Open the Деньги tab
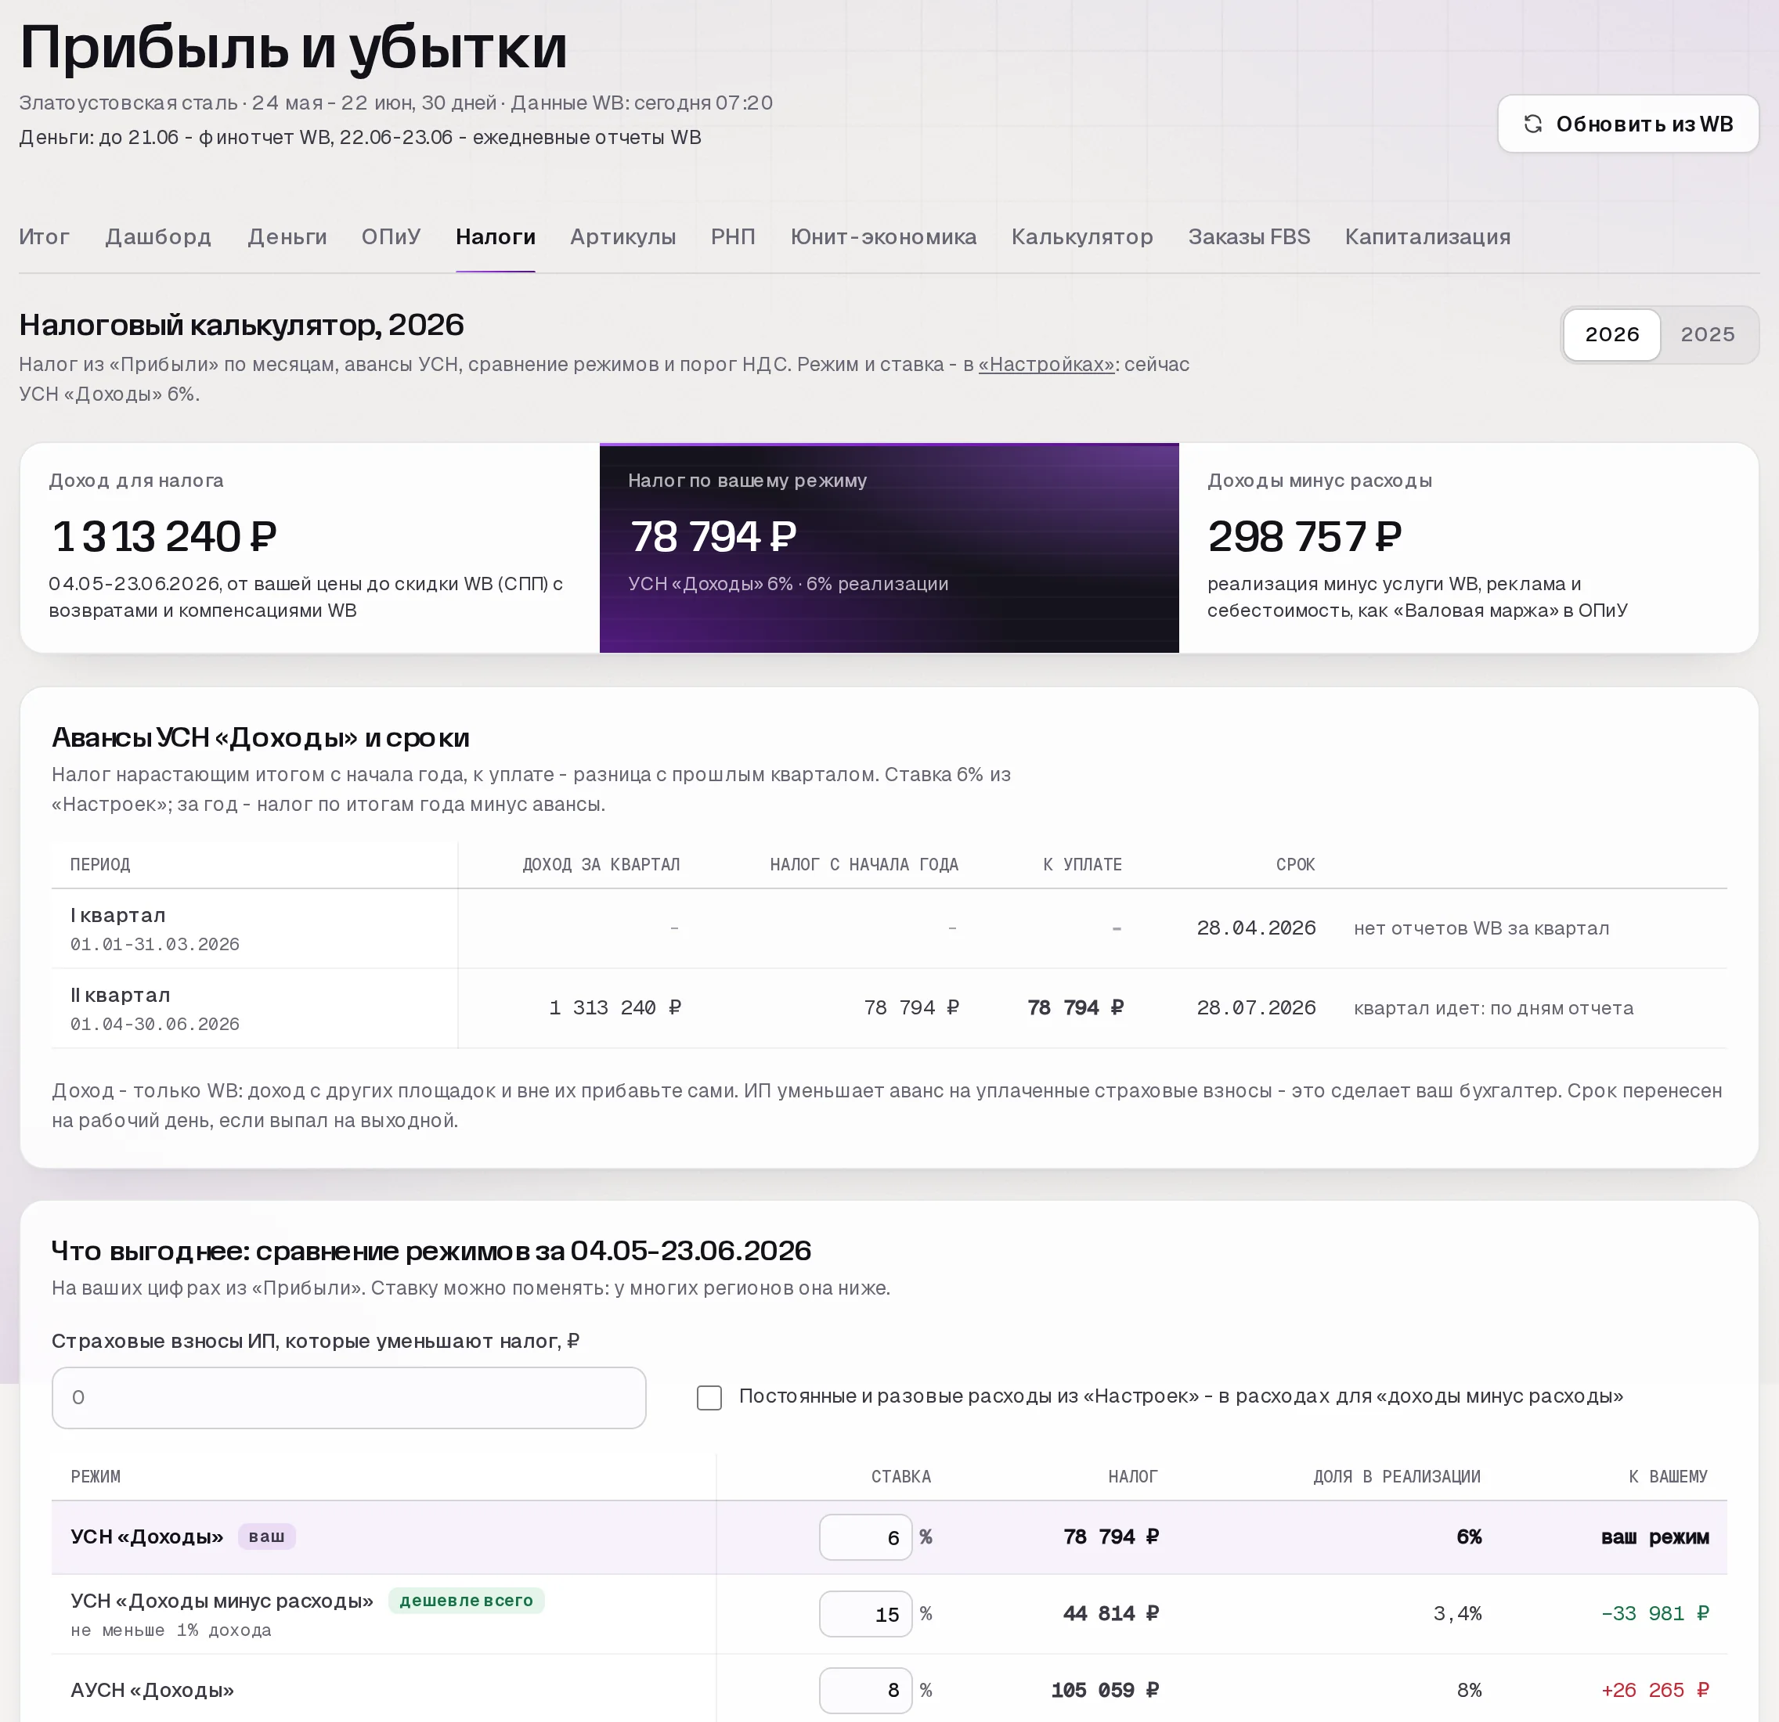 tap(287, 237)
